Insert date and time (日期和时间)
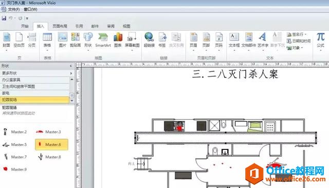 click(x=299, y=41)
